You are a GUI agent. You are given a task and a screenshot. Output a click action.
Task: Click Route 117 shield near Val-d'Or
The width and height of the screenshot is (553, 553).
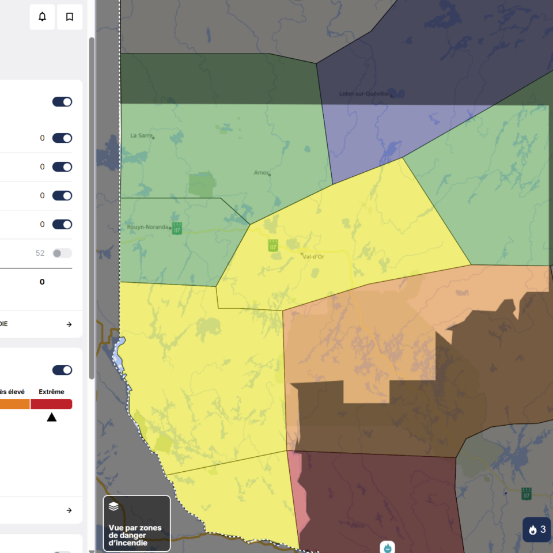(x=272, y=245)
